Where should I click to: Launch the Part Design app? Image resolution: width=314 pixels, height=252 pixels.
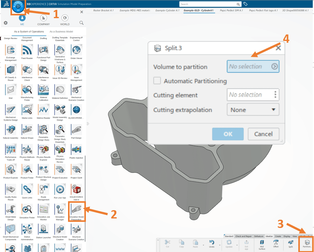tap(76, 131)
